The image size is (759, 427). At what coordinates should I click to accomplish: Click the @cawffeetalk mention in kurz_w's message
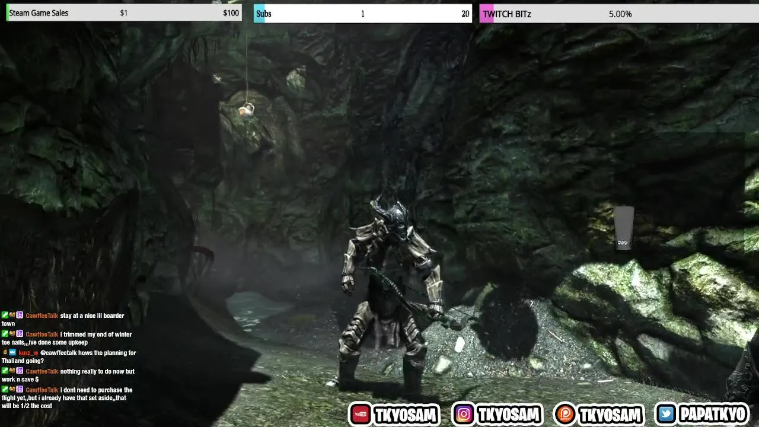[x=60, y=353]
